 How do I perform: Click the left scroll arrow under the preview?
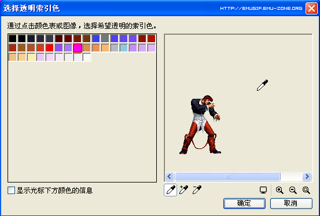coord(170,176)
